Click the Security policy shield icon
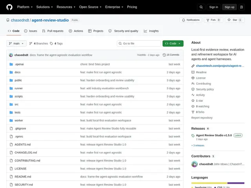The image size is (251, 188). click(193, 89)
